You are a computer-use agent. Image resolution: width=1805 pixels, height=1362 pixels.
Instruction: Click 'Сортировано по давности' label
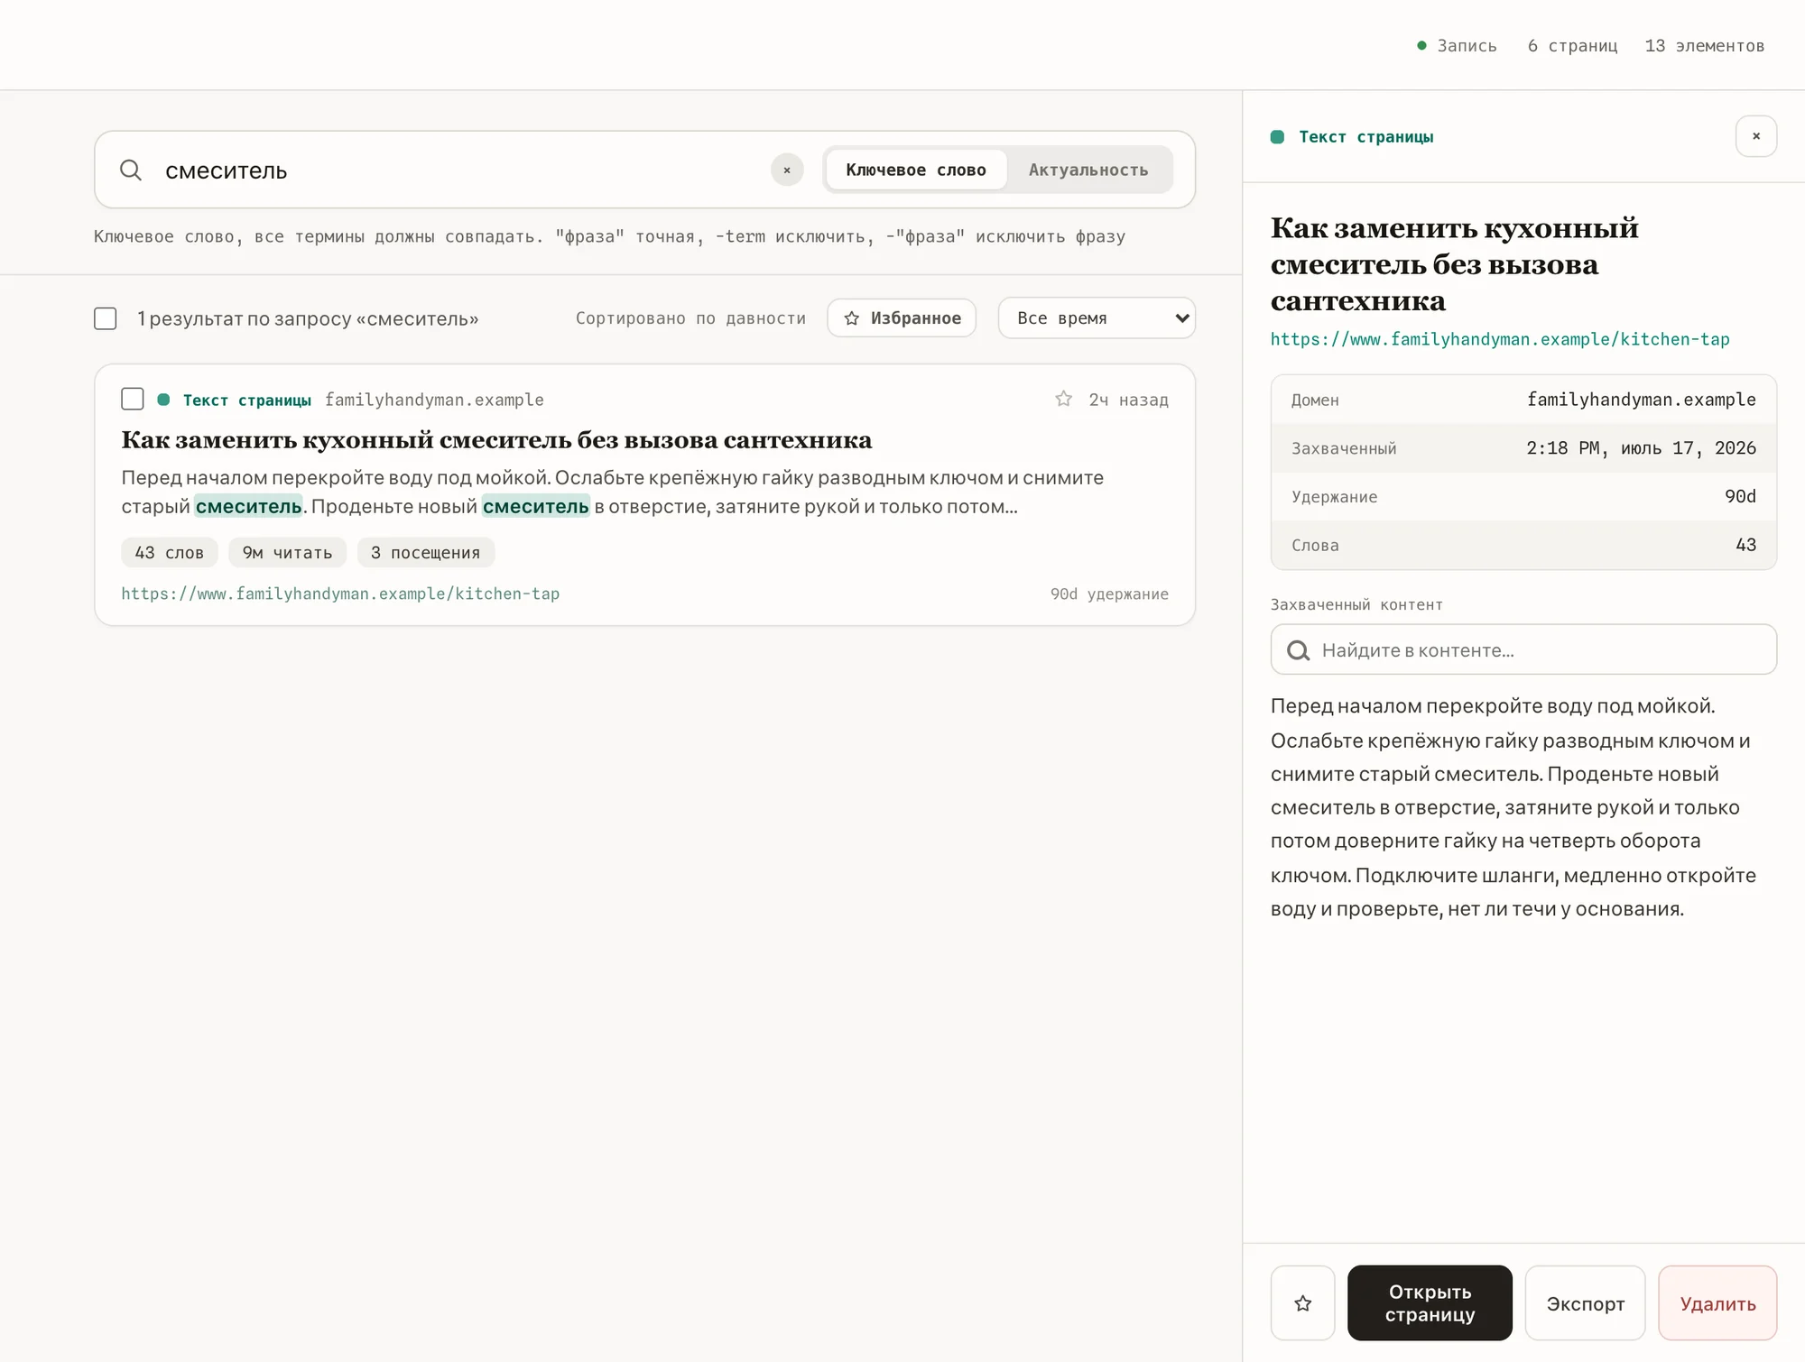[690, 318]
